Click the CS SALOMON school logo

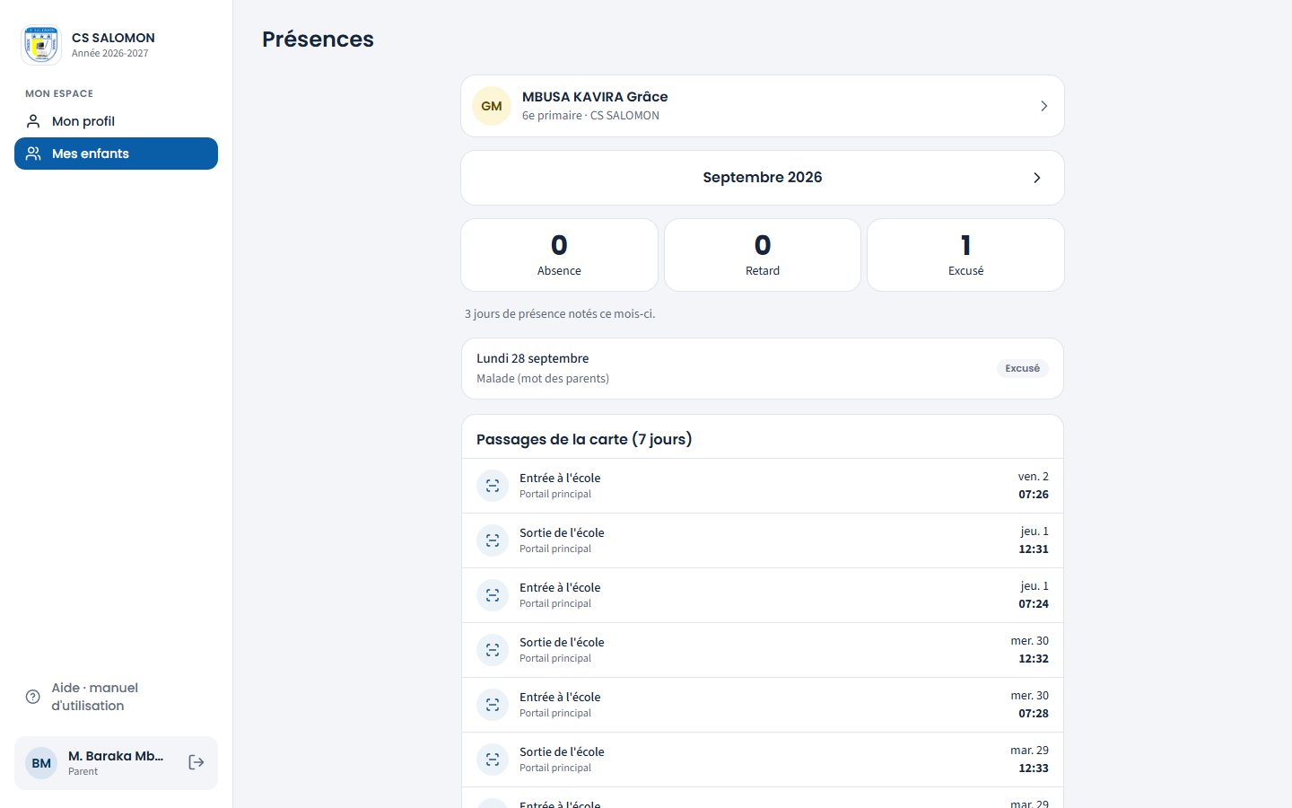pos(41,45)
